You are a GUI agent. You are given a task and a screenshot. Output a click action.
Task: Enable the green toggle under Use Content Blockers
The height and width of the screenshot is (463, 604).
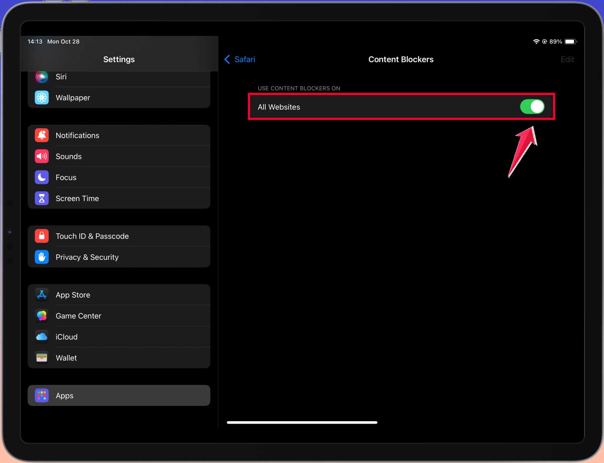532,107
